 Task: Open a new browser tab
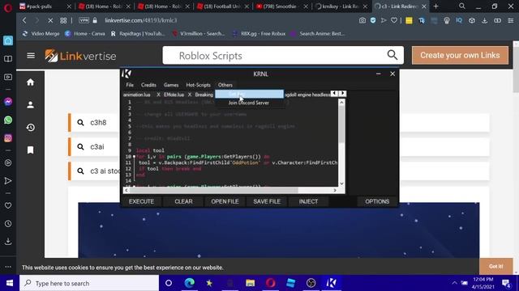pyautogui.click(x=436, y=6)
